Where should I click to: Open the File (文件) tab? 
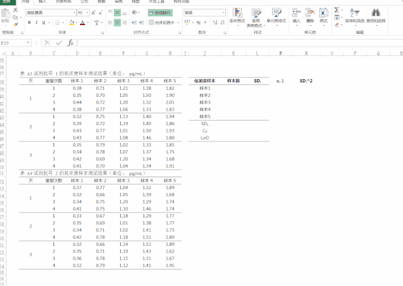(6, 2)
